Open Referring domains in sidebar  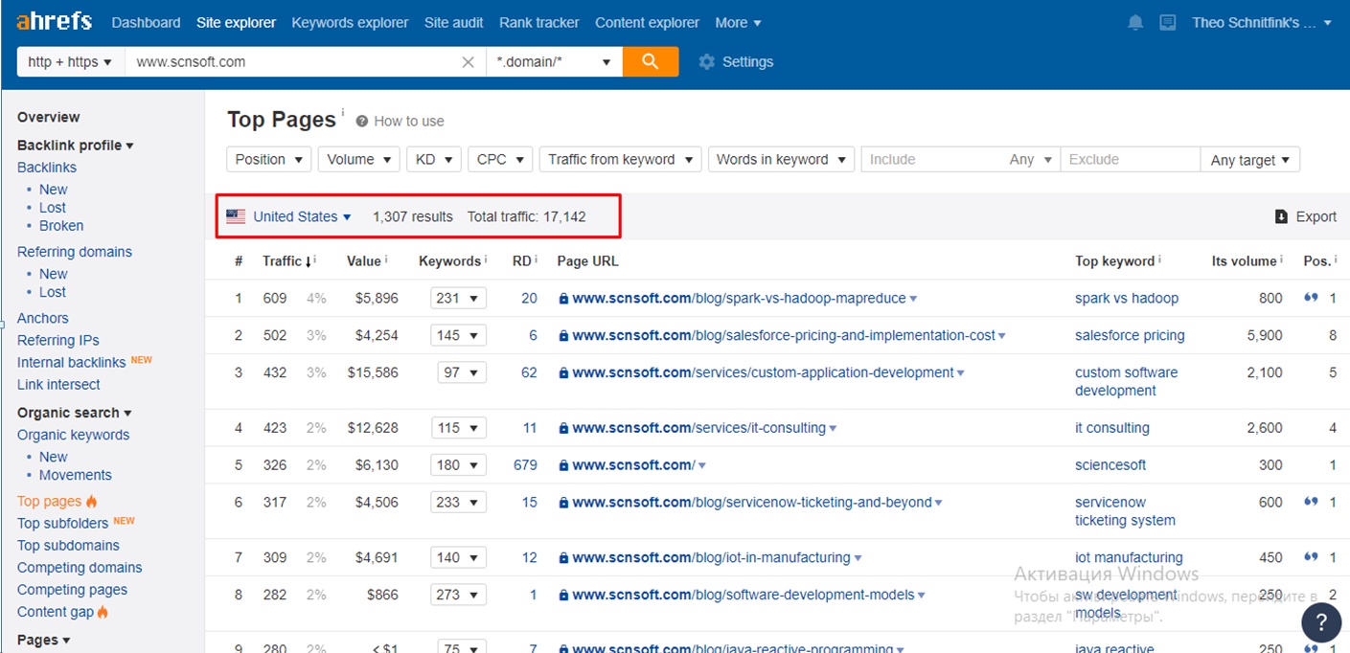click(x=75, y=252)
